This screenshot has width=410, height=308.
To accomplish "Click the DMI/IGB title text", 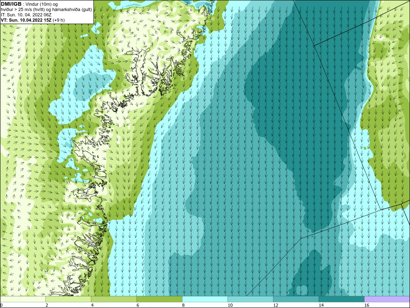I will click(11, 4).
